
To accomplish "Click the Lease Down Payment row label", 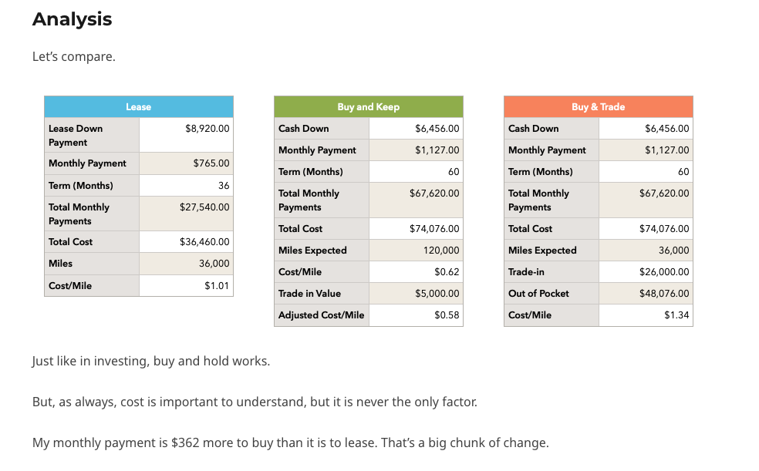I will (x=76, y=135).
